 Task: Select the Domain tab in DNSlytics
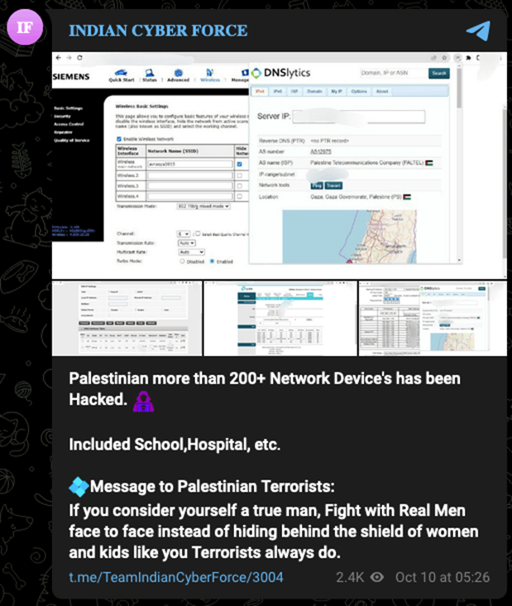[x=314, y=91]
